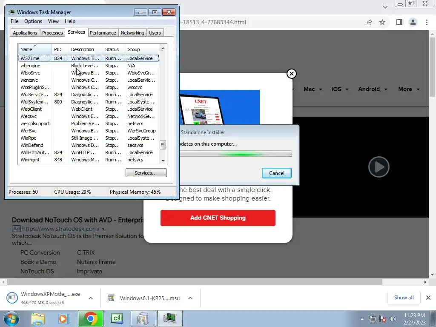Switch to the Networking tab

click(x=132, y=33)
